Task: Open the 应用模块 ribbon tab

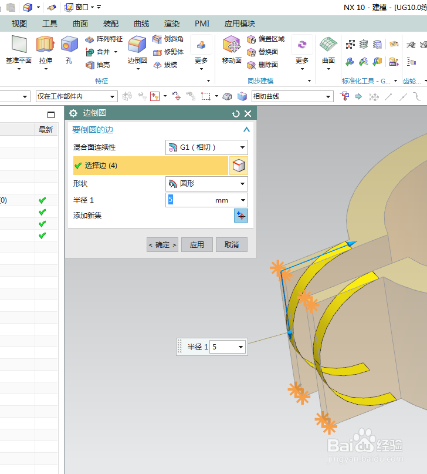Action: point(240,23)
